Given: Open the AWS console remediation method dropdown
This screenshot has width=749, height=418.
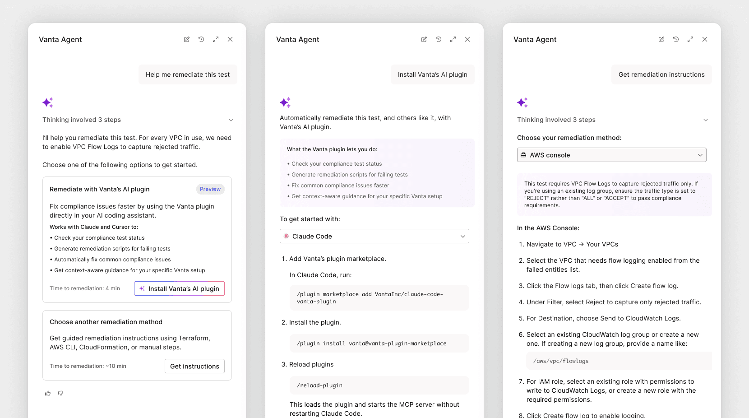Looking at the screenshot, I should click(612, 155).
